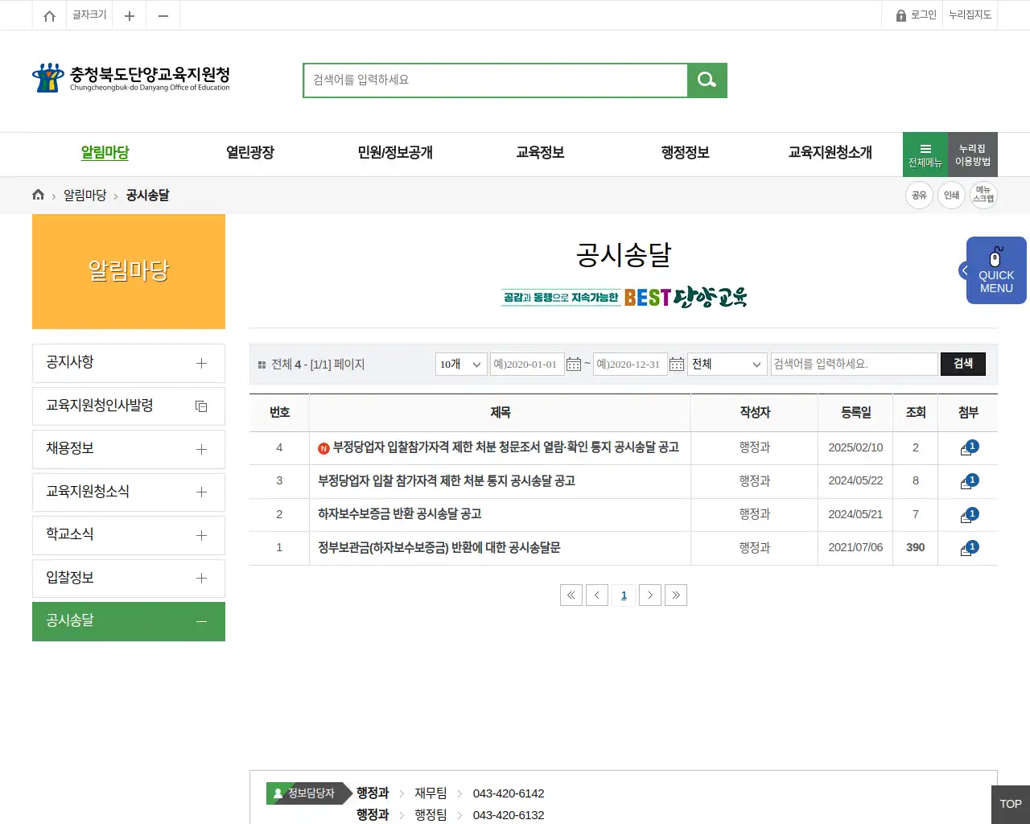The height and width of the screenshot is (824, 1030).
Task: Click the 공시송달 breadcrumb item
Action: (x=148, y=196)
